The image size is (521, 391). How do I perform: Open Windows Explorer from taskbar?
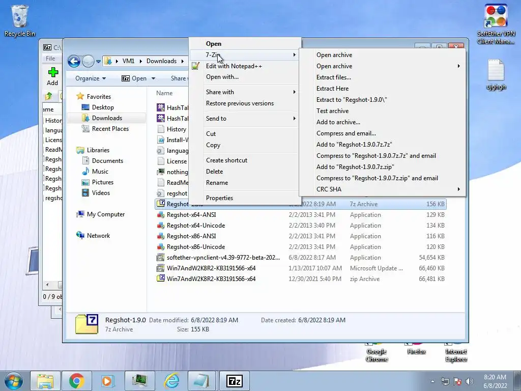(45, 381)
